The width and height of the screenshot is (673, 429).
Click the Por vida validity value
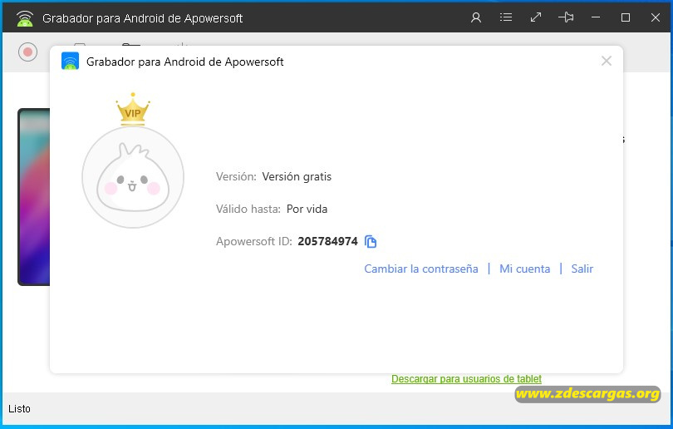307,210
